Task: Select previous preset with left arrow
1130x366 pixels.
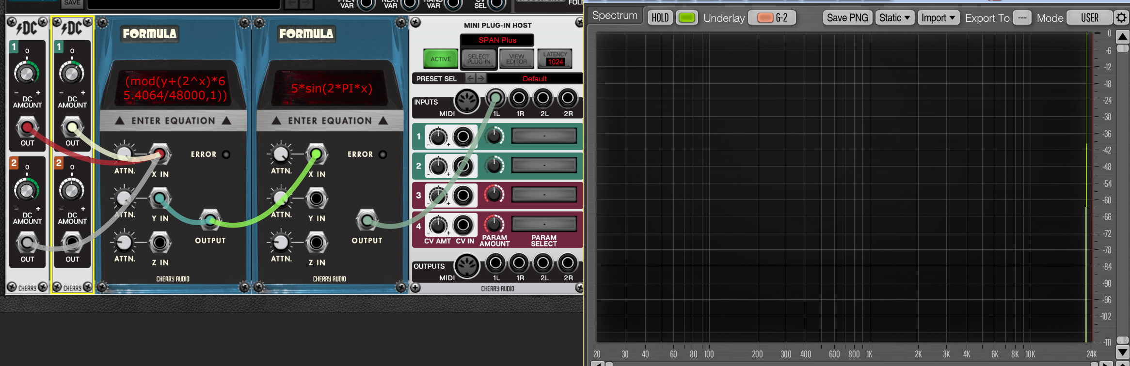Action: tap(470, 78)
